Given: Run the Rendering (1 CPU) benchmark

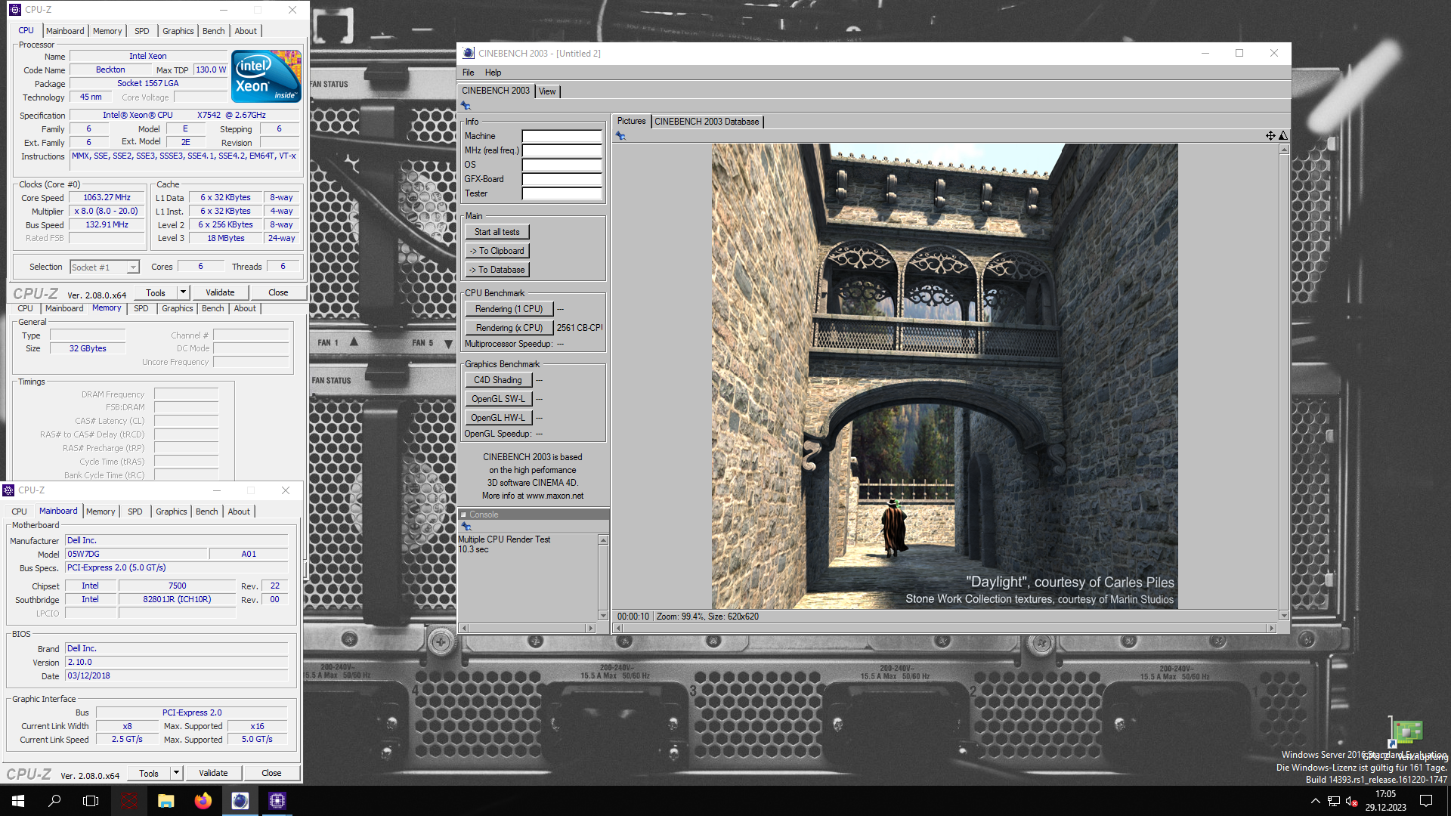Looking at the screenshot, I should (x=509, y=309).
